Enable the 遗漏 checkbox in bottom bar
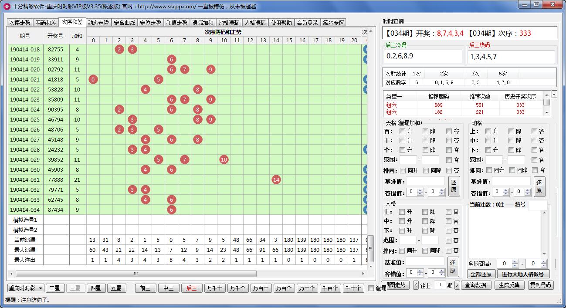 [371, 288]
